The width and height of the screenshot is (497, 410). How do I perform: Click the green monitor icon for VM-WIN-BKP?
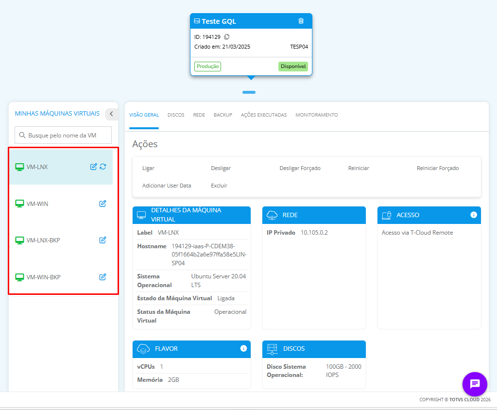19,277
